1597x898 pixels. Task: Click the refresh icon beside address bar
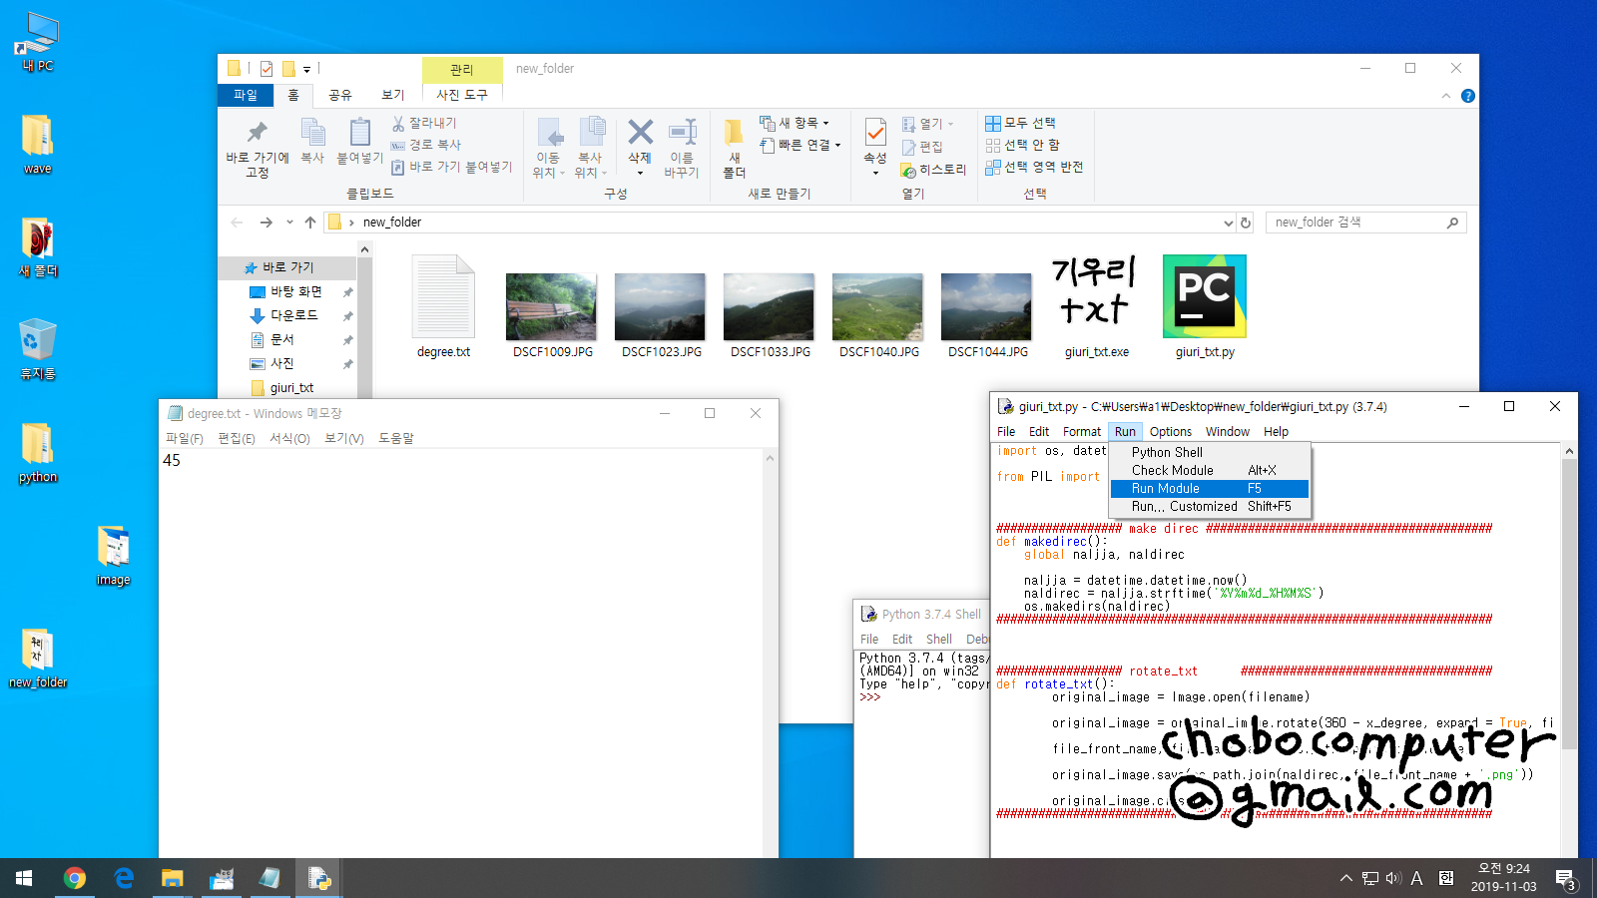1246,223
